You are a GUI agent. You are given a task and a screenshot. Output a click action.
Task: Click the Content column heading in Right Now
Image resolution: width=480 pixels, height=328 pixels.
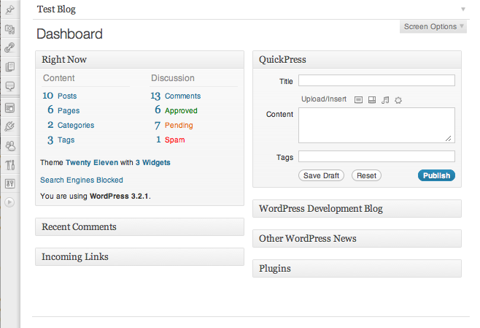coord(59,78)
